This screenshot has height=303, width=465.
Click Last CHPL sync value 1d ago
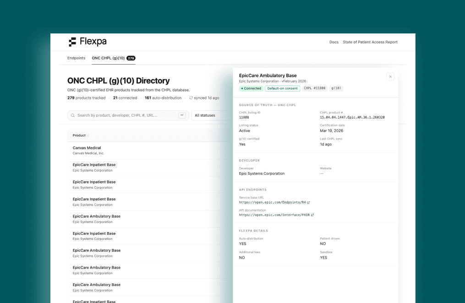(326, 144)
